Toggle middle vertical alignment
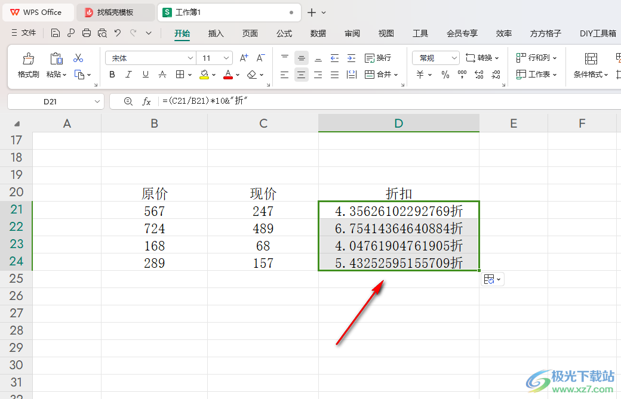The width and height of the screenshot is (621, 399). 302,58
